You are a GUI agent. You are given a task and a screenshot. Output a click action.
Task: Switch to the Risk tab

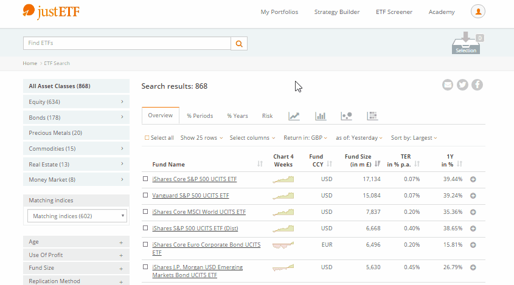click(x=268, y=116)
